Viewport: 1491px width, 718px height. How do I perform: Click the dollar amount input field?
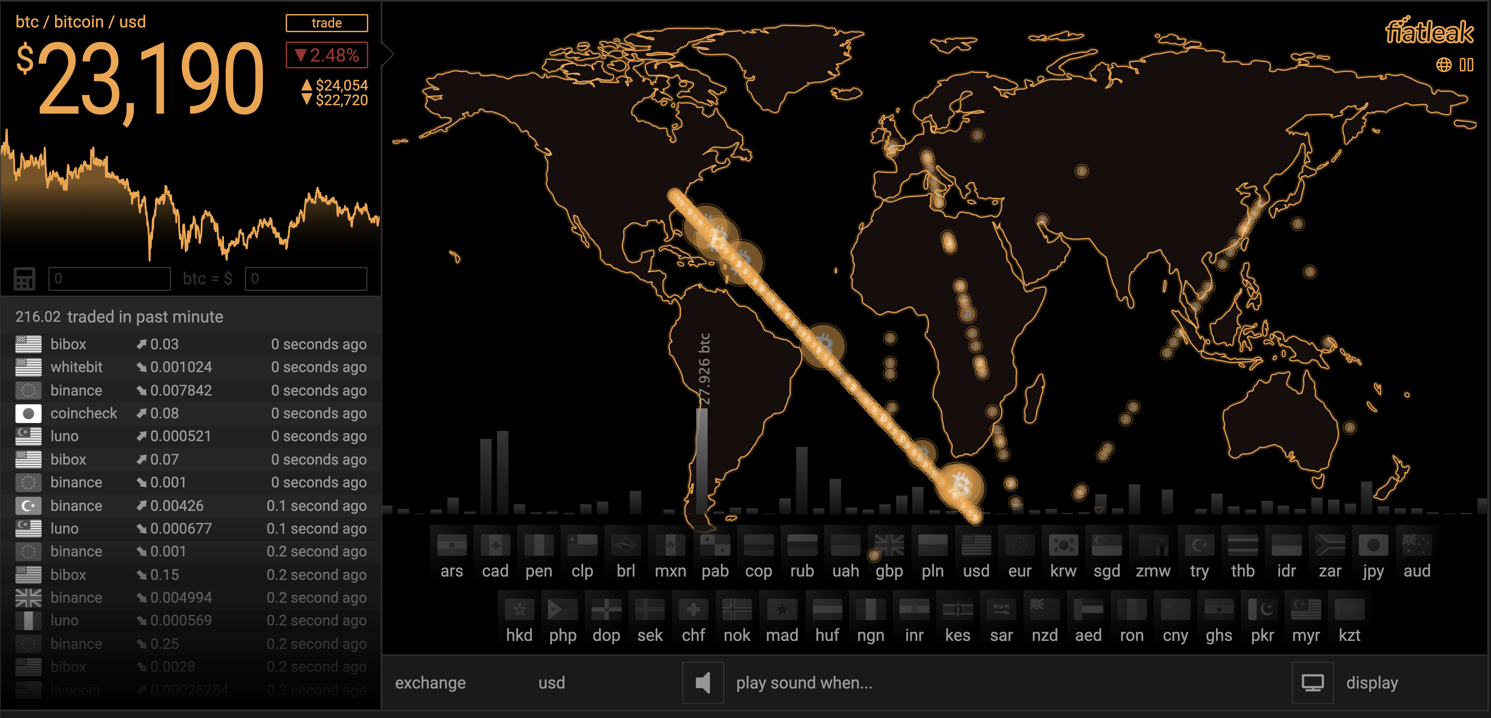[x=306, y=278]
